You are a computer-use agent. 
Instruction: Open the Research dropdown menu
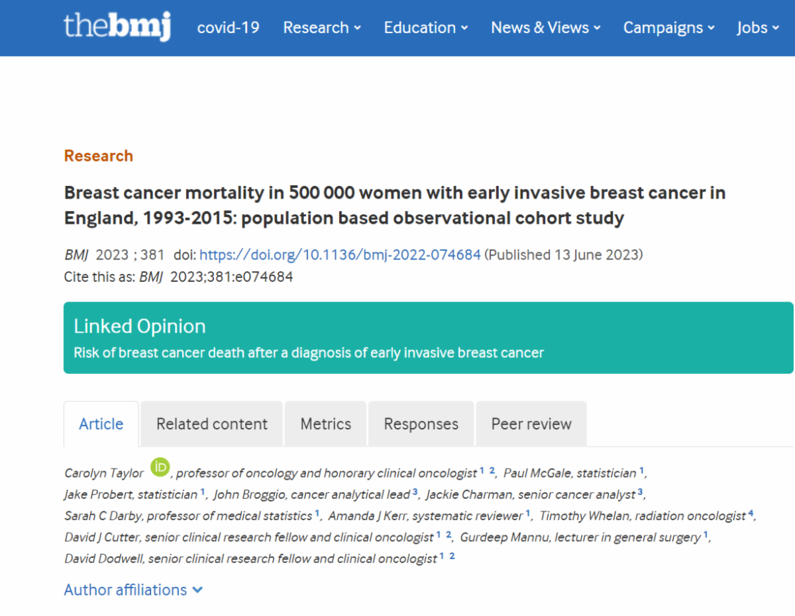pyautogui.click(x=322, y=28)
